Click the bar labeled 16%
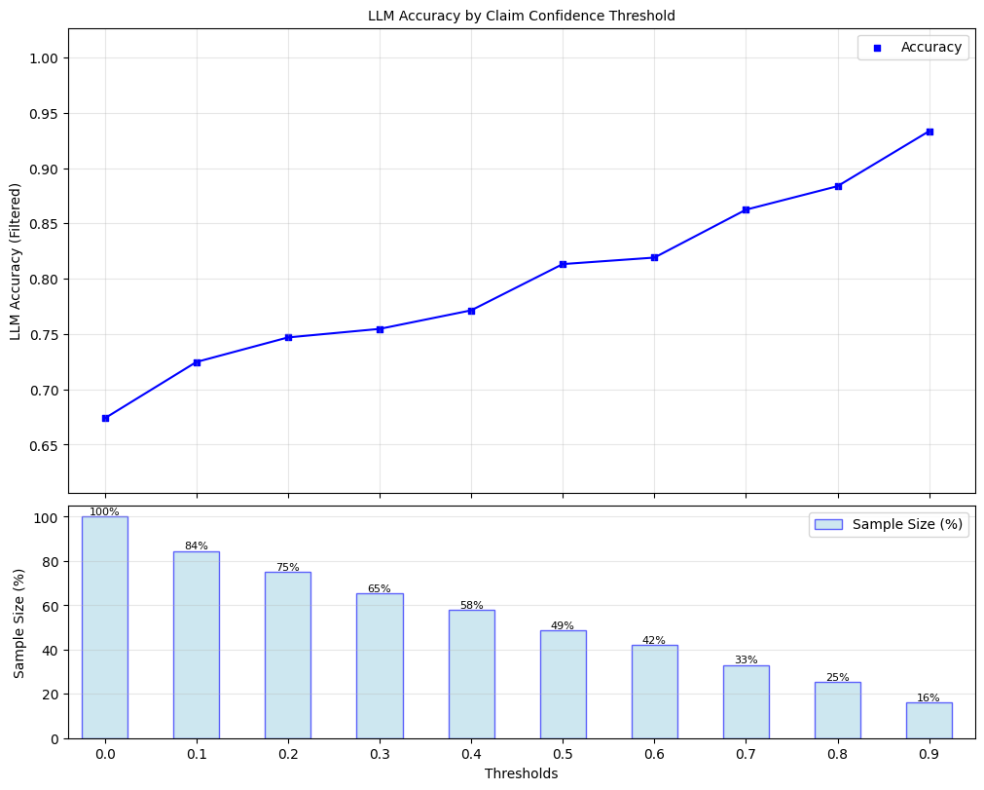Screen dimensions: 984x790 coord(929,721)
